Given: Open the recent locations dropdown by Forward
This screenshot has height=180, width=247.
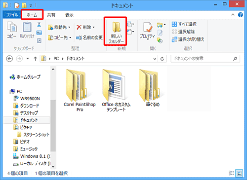Looking at the screenshot, I should pos(28,59).
